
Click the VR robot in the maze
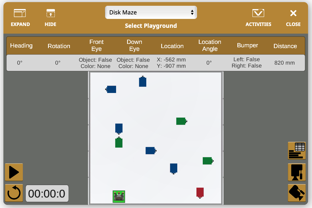(x=119, y=196)
